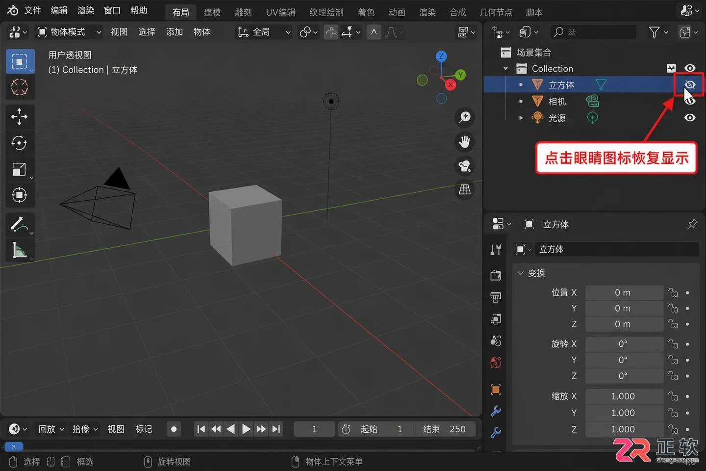Click the hand icon to pan view
Viewport: 706px width, 471px height.
coord(464,142)
